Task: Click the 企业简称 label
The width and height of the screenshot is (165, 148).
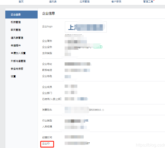Action: click(47, 41)
